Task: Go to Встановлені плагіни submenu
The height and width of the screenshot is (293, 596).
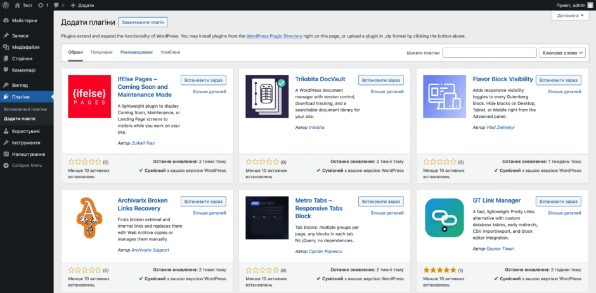Action: coord(25,109)
